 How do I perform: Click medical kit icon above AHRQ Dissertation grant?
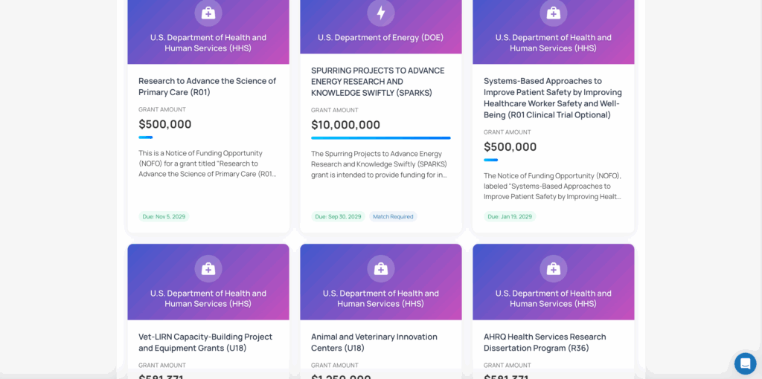pos(554,268)
